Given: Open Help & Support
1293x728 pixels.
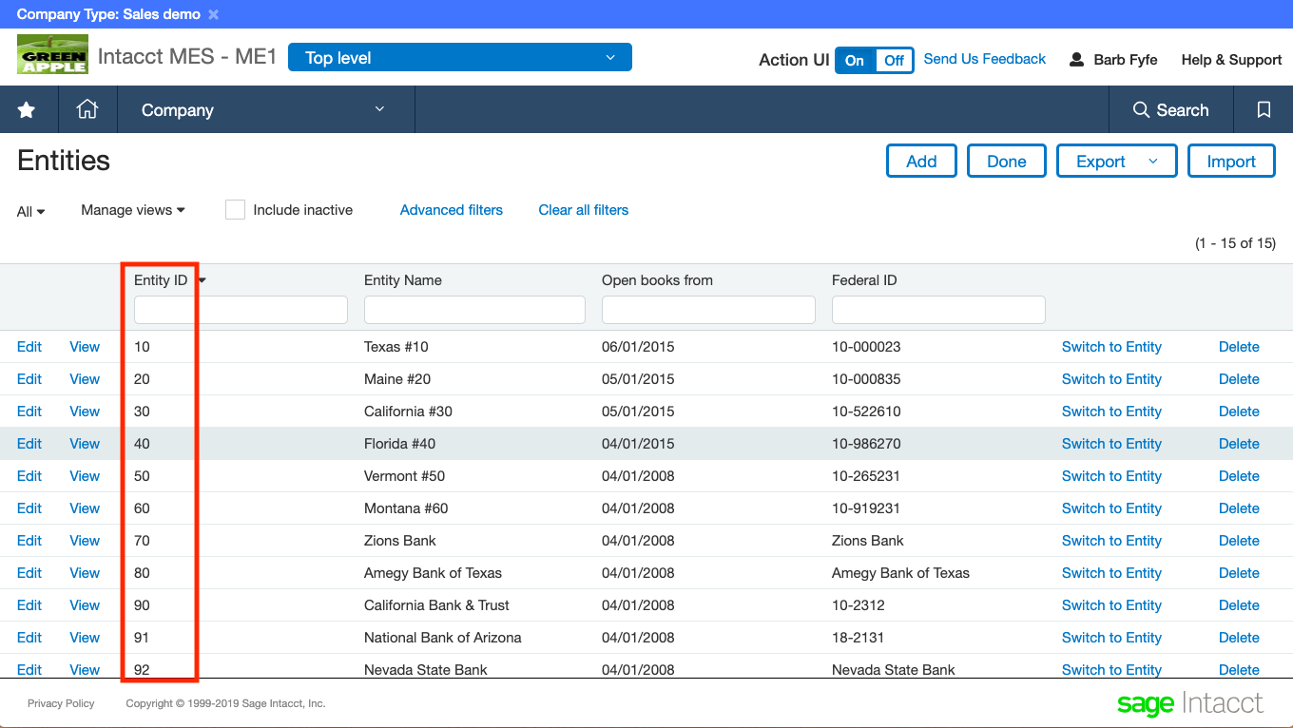Looking at the screenshot, I should (1231, 59).
